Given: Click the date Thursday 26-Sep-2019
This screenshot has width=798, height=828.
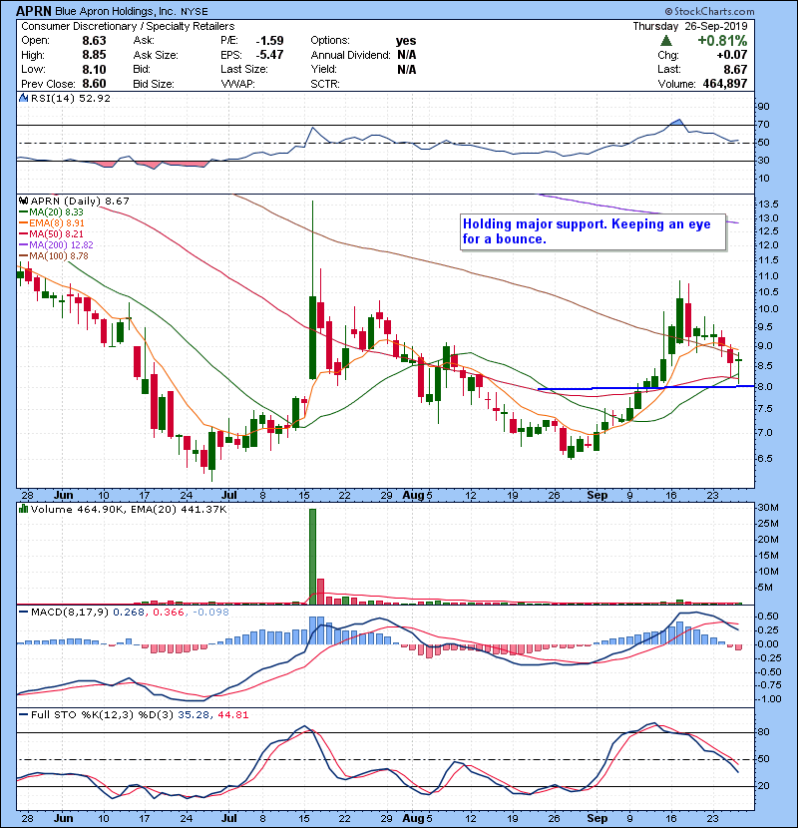Looking at the screenshot, I should tap(690, 26).
